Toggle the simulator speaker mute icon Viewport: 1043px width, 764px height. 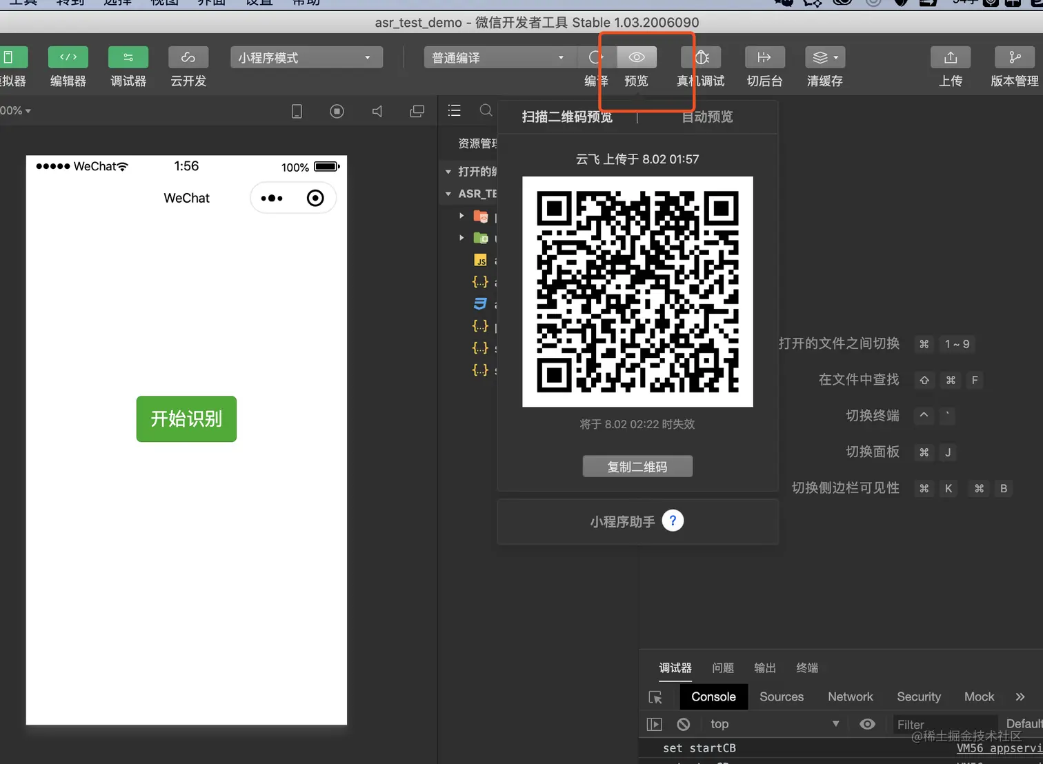pos(377,111)
